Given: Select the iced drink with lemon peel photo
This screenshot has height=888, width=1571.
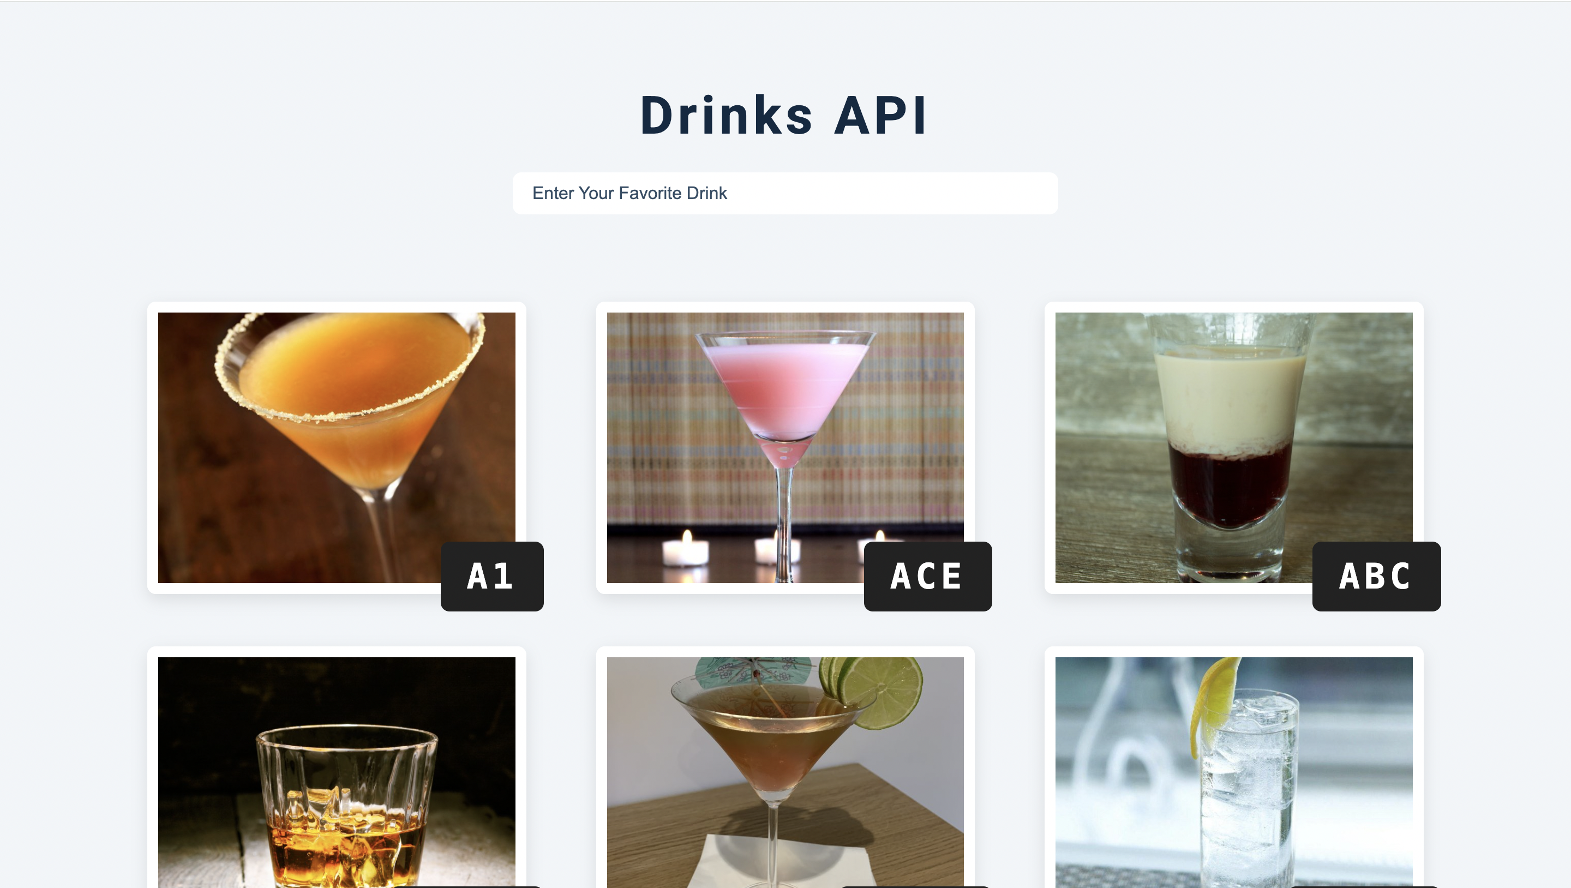Looking at the screenshot, I should pyautogui.click(x=1234, y=772).
